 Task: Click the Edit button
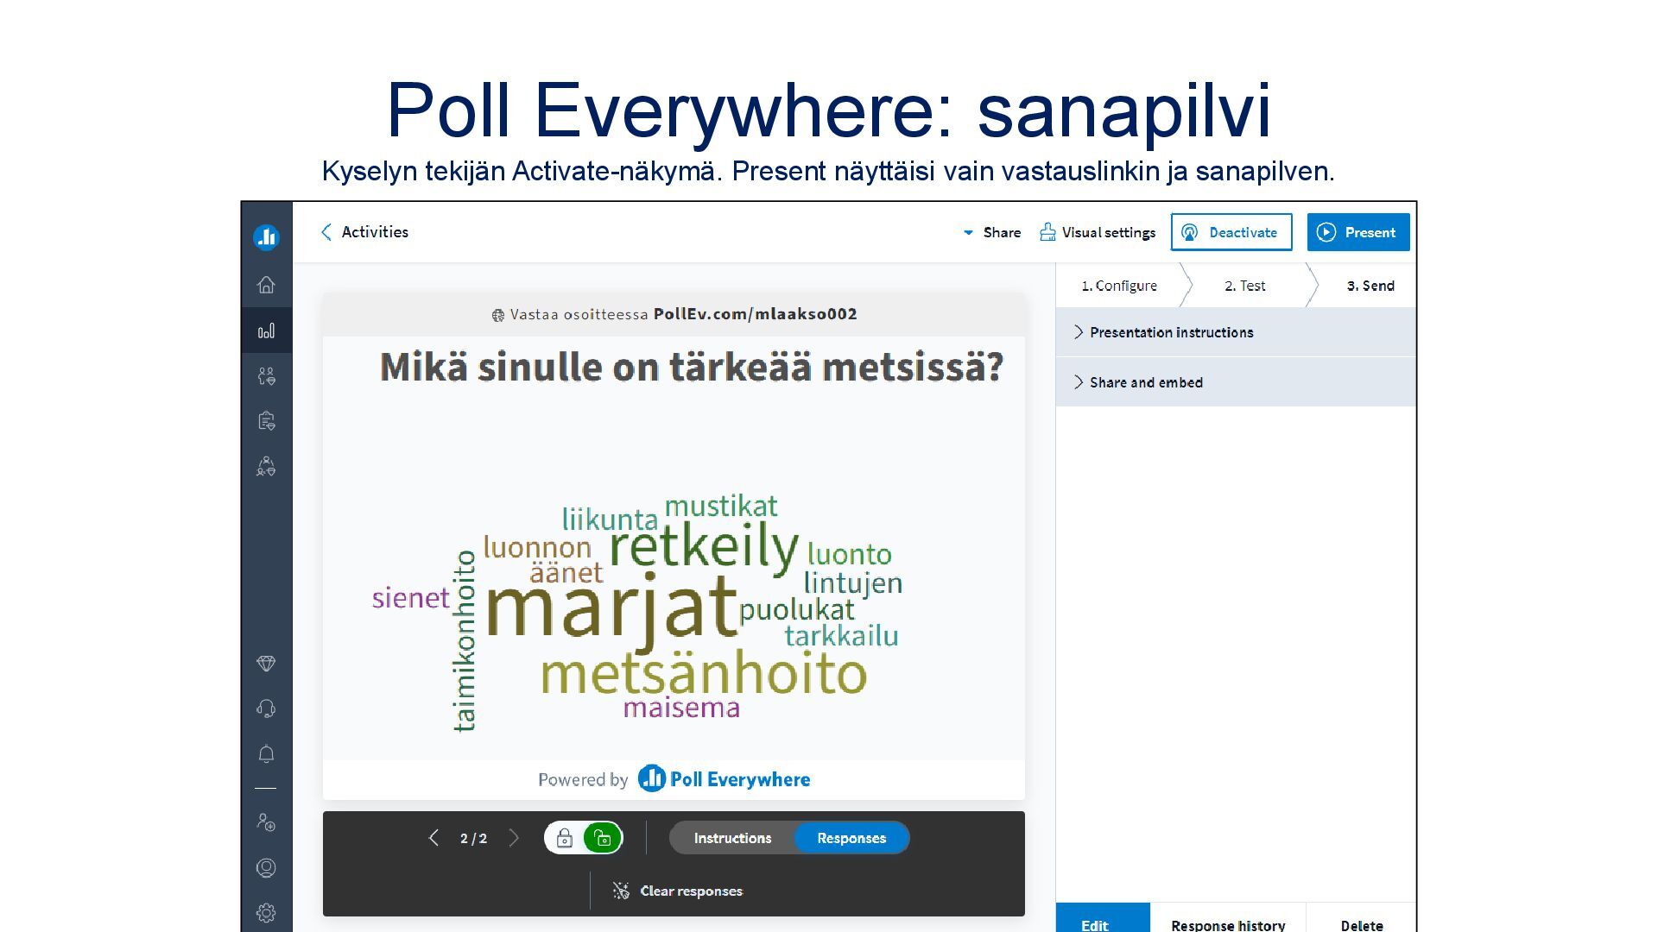pos(1103,919)
